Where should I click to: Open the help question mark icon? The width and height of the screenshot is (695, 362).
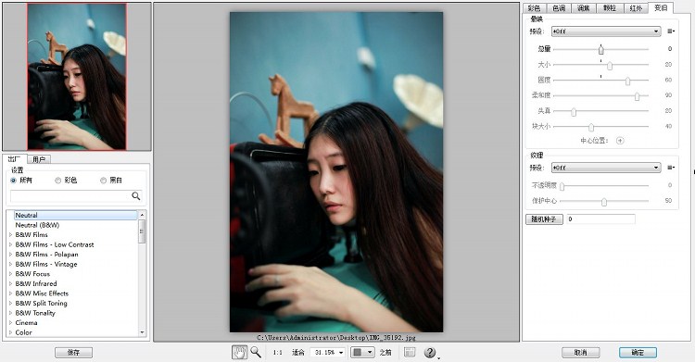(429, 352)
